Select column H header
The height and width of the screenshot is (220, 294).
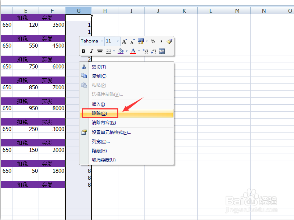click(105, 11)
